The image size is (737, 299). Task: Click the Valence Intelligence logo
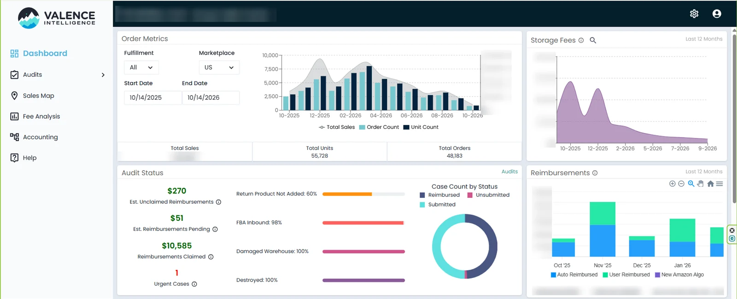point(57,18)
